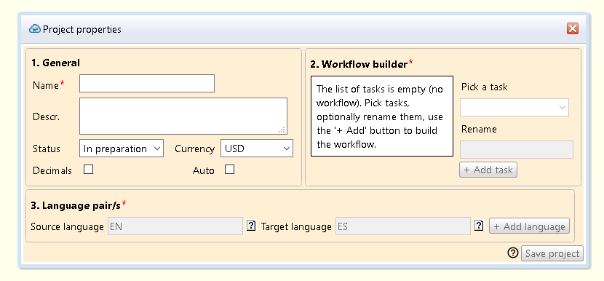The width and height of the screenshot is (604, 281).
Task: Click the empty workflow task list box
Action: click(x=382, y=116)
